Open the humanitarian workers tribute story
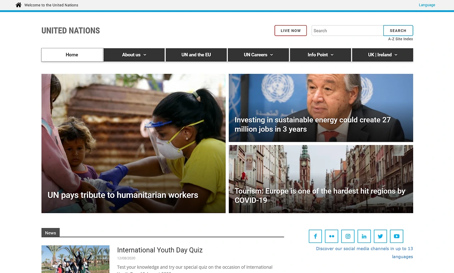The height and width of the screenshot is (273, 454). [x=133, y=144]
